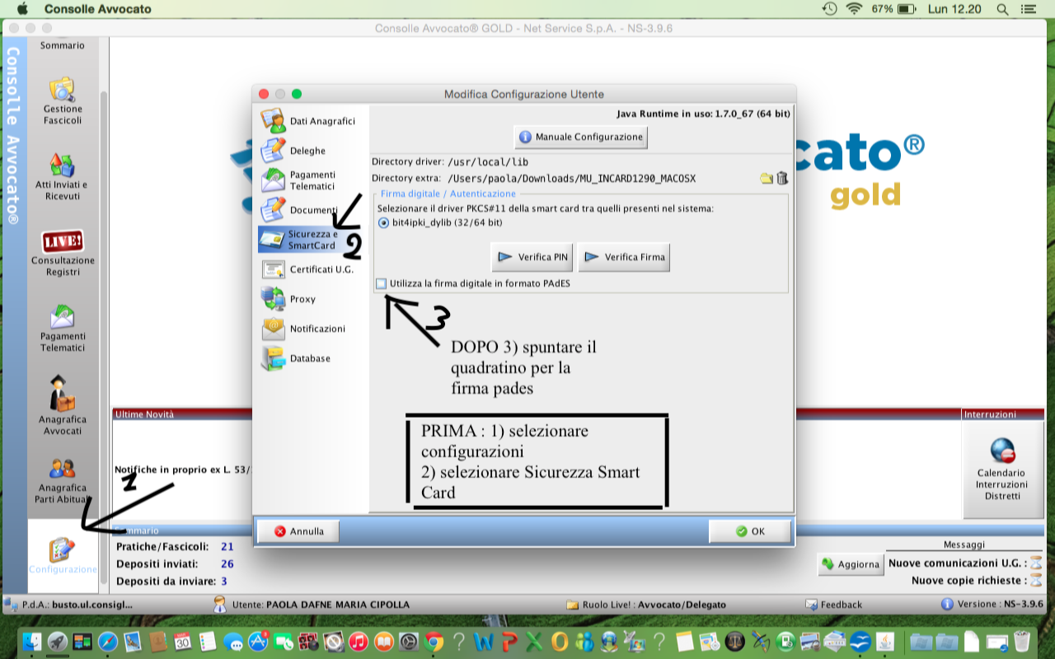Open the Wi-Fi status menu
1055x659 pixels.
(854, 9)
